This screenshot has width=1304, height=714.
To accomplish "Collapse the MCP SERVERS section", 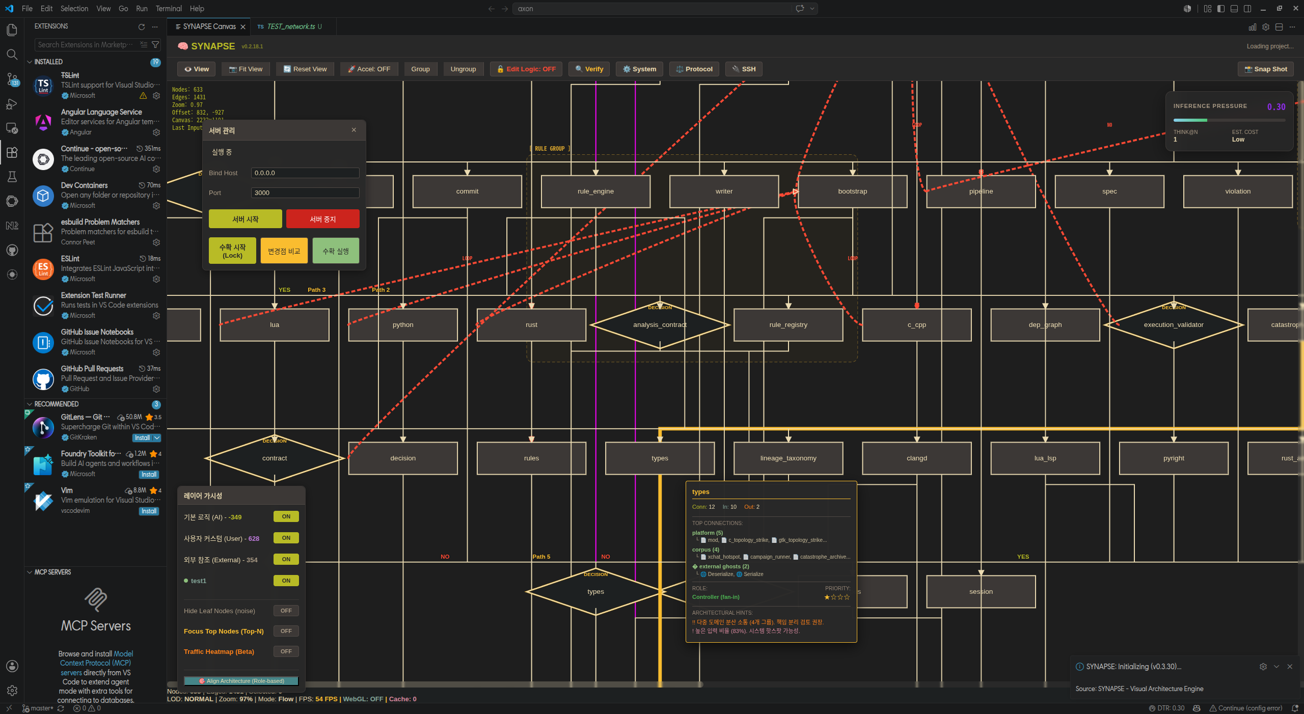I will click(x=30, y=572).
